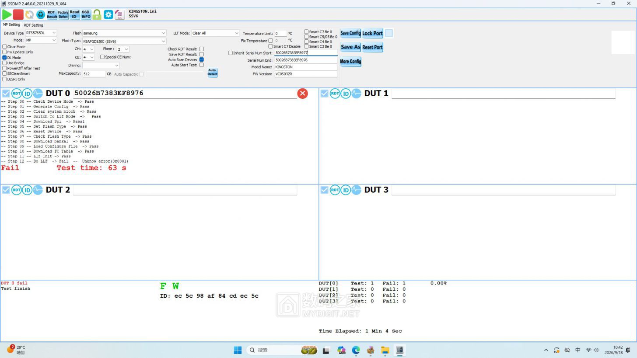Open settings with the blue gear icon
Viewport: 637px width, 358px height.
point(108,14)
